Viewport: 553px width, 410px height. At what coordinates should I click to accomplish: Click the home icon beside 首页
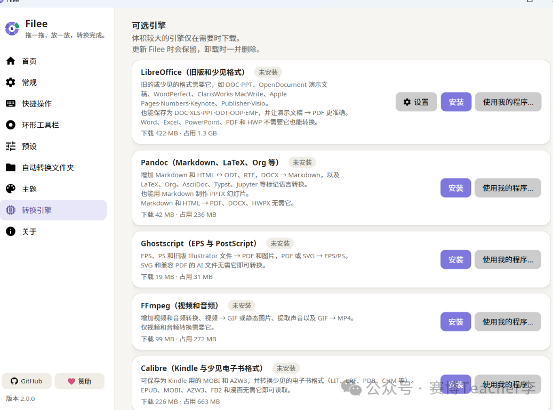coord(11,61)
